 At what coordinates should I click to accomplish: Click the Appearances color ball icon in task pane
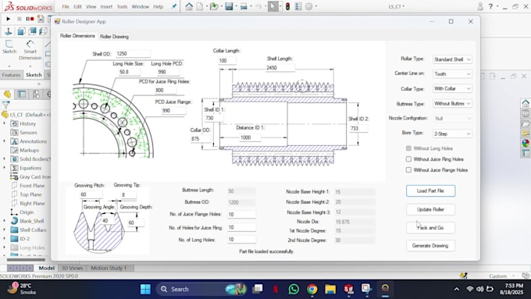coord(526,143)
